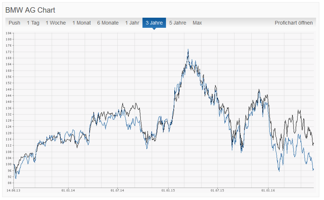Click the 01.07.15 date axis label
Screen dimensions: 324x200
tap(217, 190)
